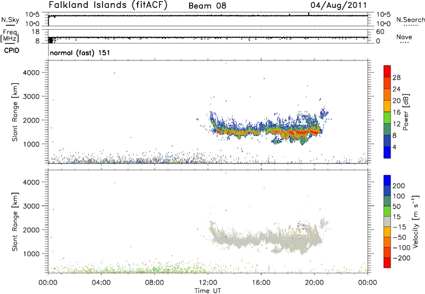Click the '04:00' time axis label
The image size is (425, 294).
coord(101,283)
